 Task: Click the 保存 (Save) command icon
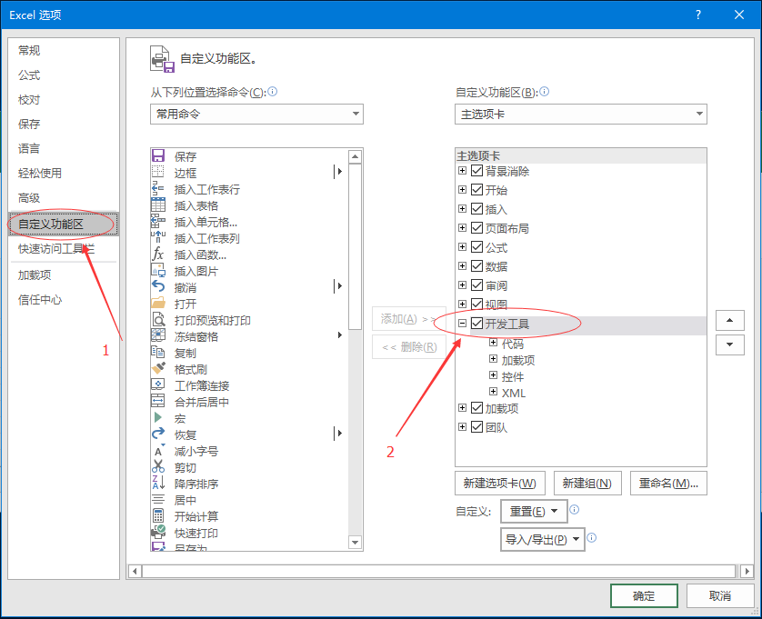pyautogui.click(x=158, y=156)
